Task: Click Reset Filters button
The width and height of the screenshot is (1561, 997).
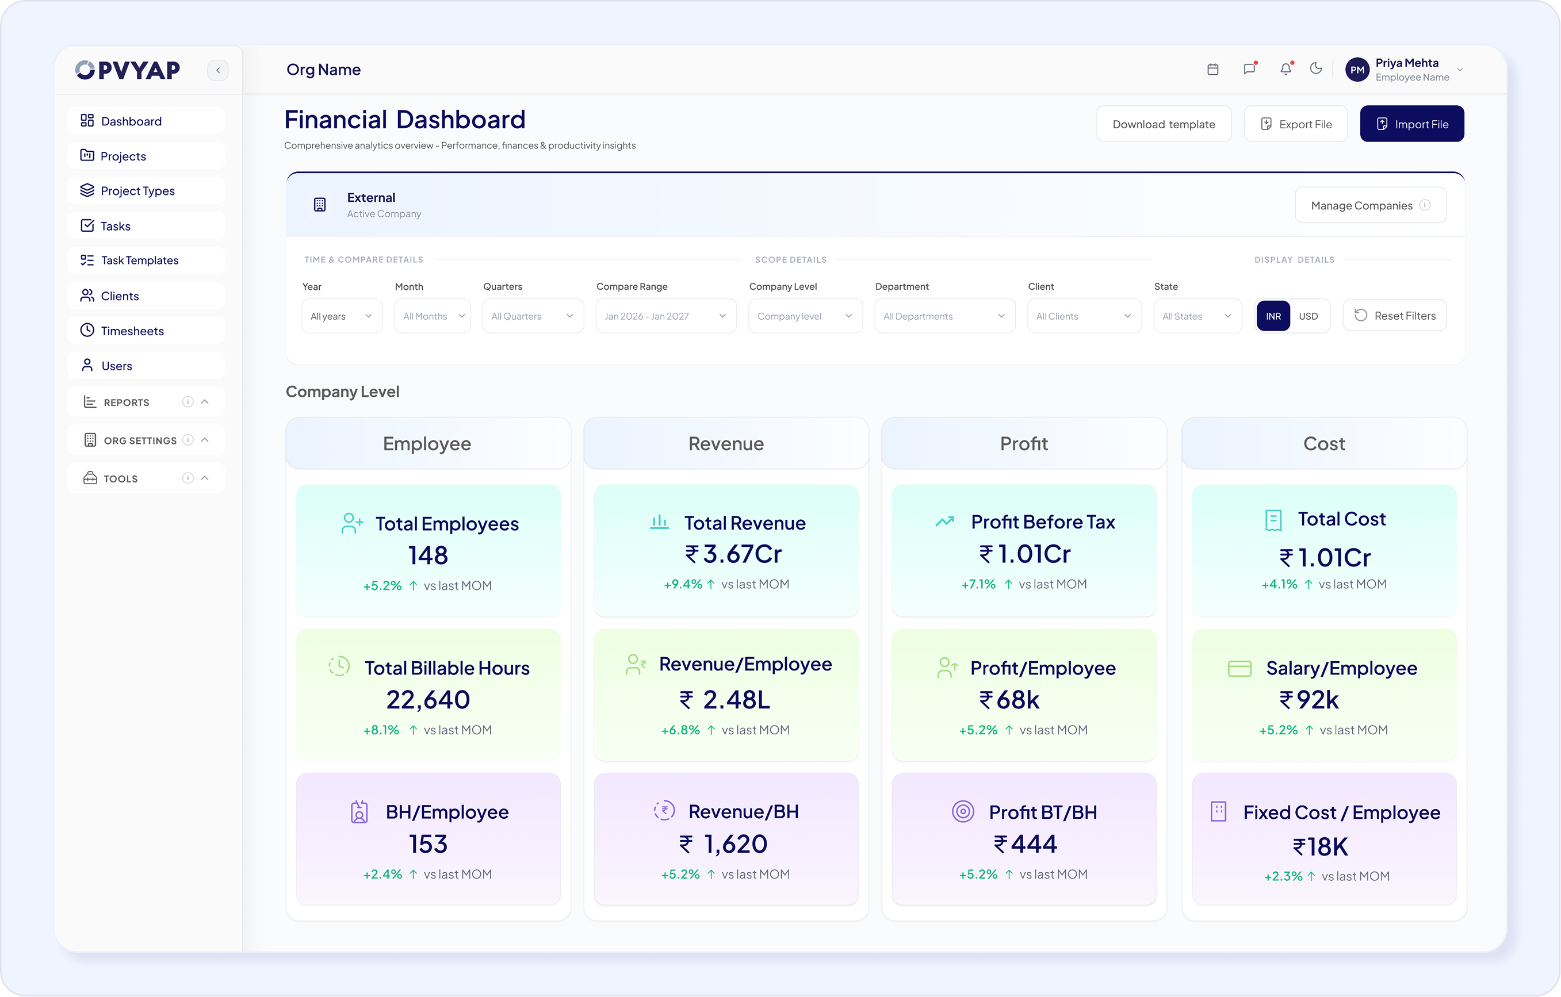Action: click(1394, 316)
